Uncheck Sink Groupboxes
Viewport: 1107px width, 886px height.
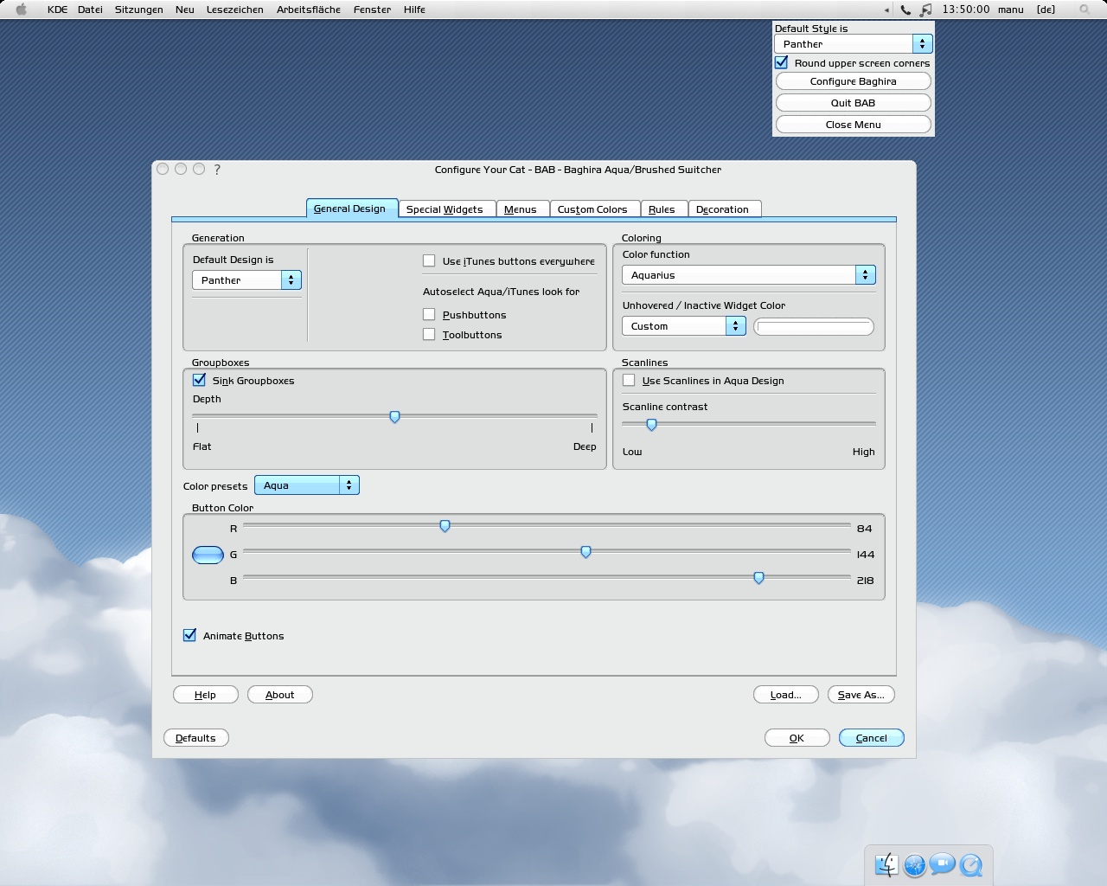(x=199, y=380)
